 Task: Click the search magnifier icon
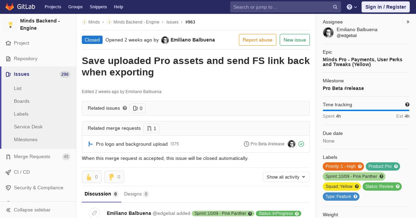click(335, 7)
